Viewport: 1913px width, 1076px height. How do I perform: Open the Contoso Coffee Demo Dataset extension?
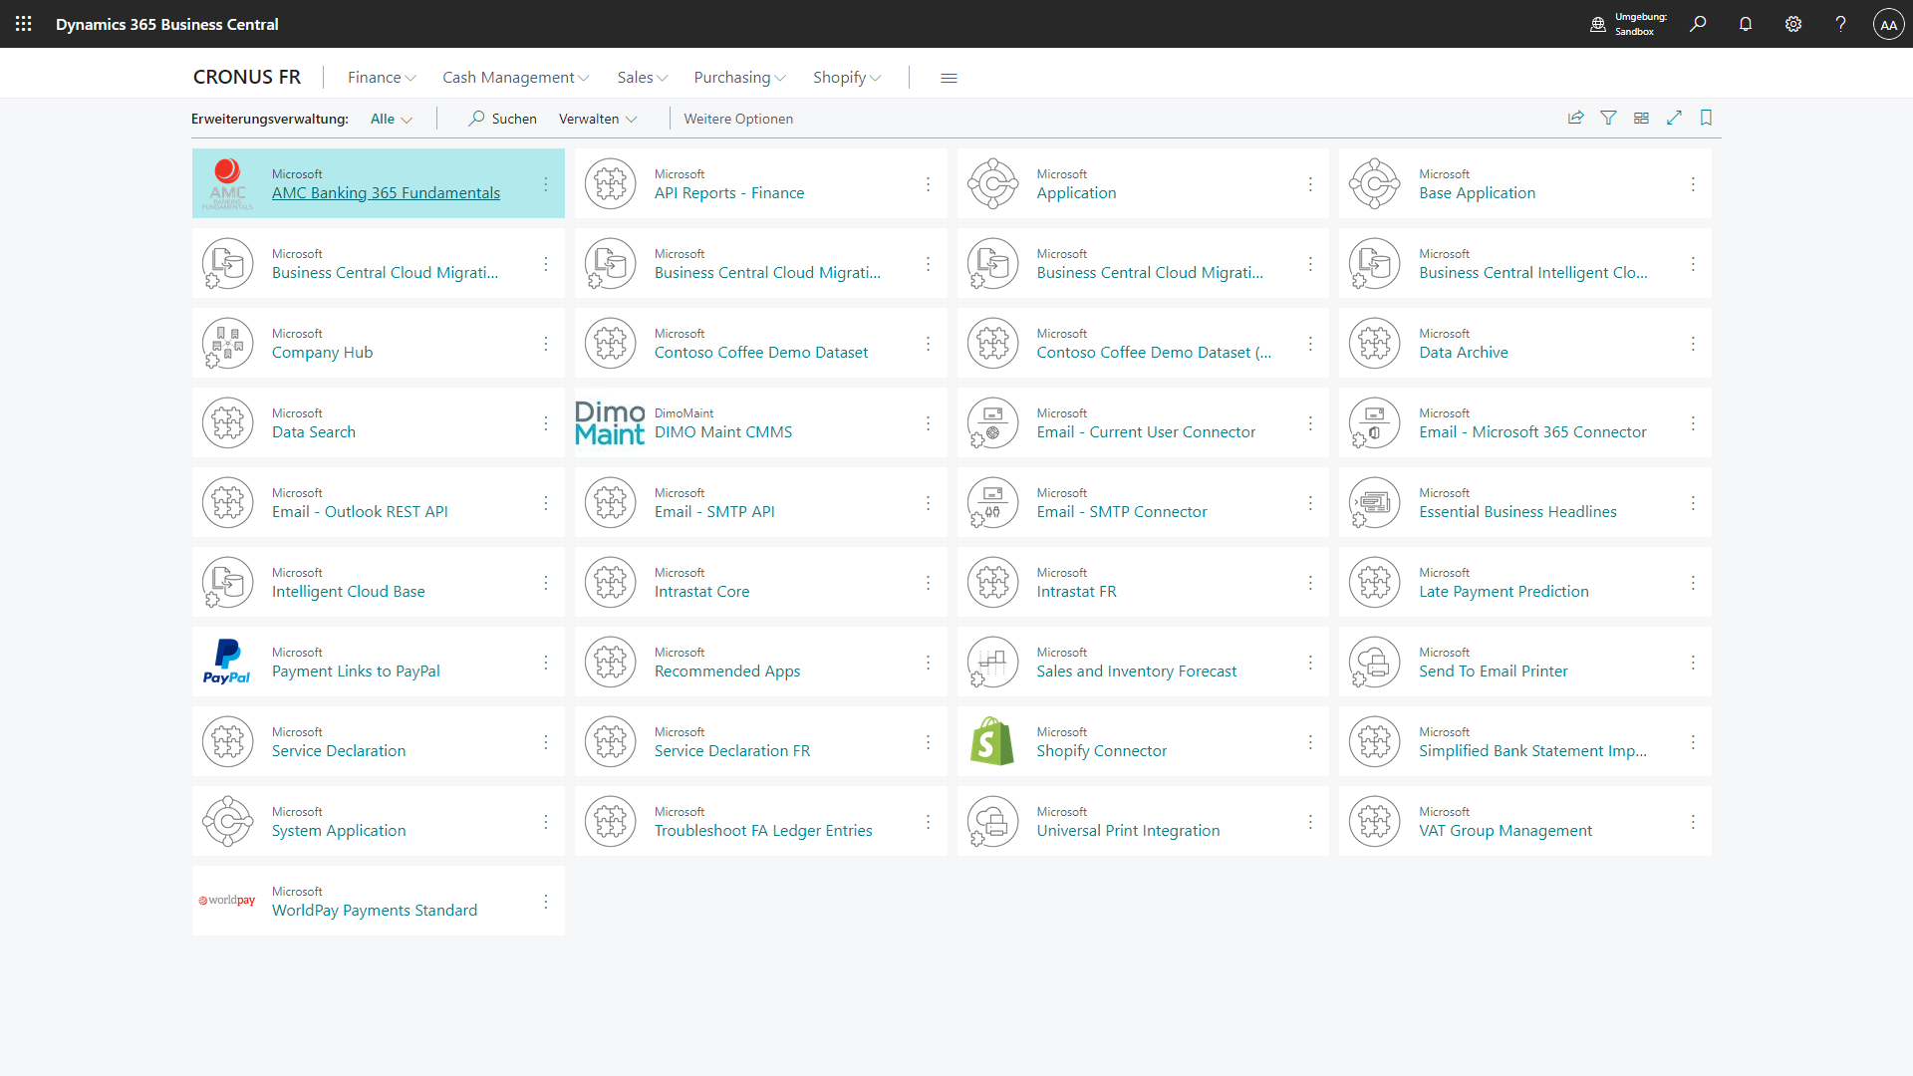(761, 353)
